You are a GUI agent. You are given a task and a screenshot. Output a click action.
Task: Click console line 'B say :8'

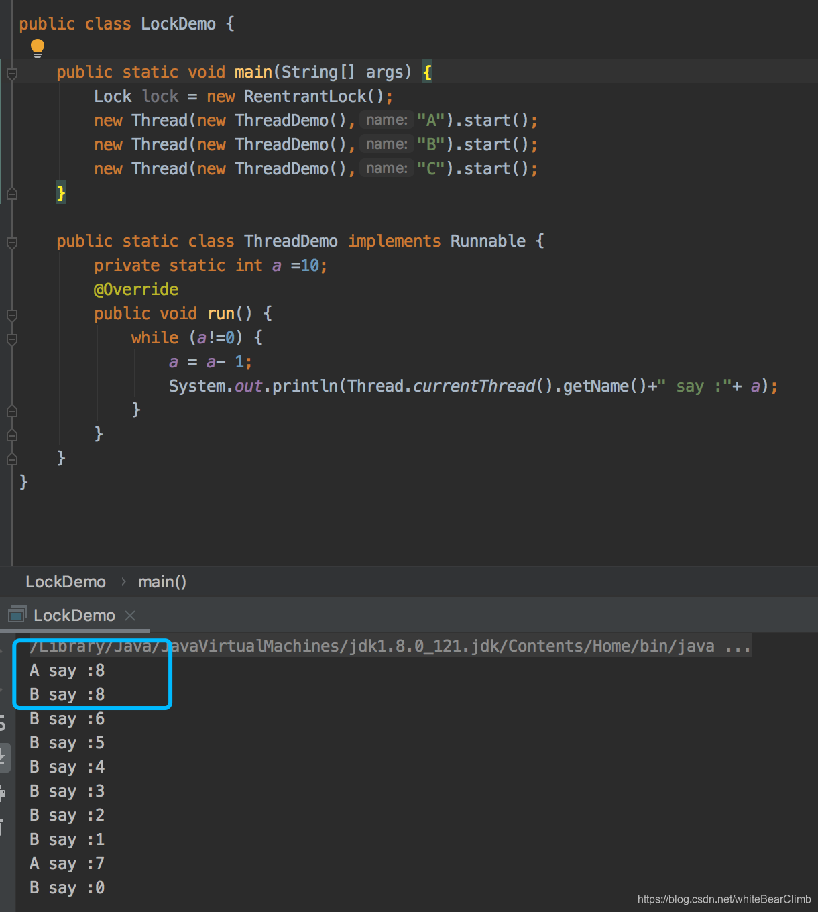[67, 695]
